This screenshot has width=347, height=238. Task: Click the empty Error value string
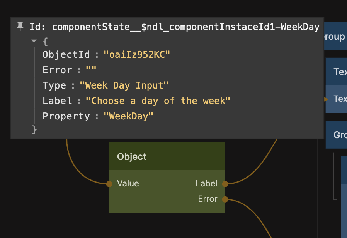pos(91,70)
